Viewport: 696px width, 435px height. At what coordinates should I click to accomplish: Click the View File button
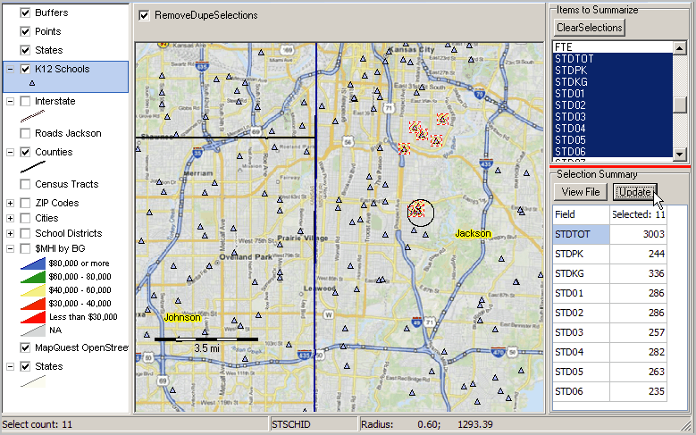click(x=581, y=192)
